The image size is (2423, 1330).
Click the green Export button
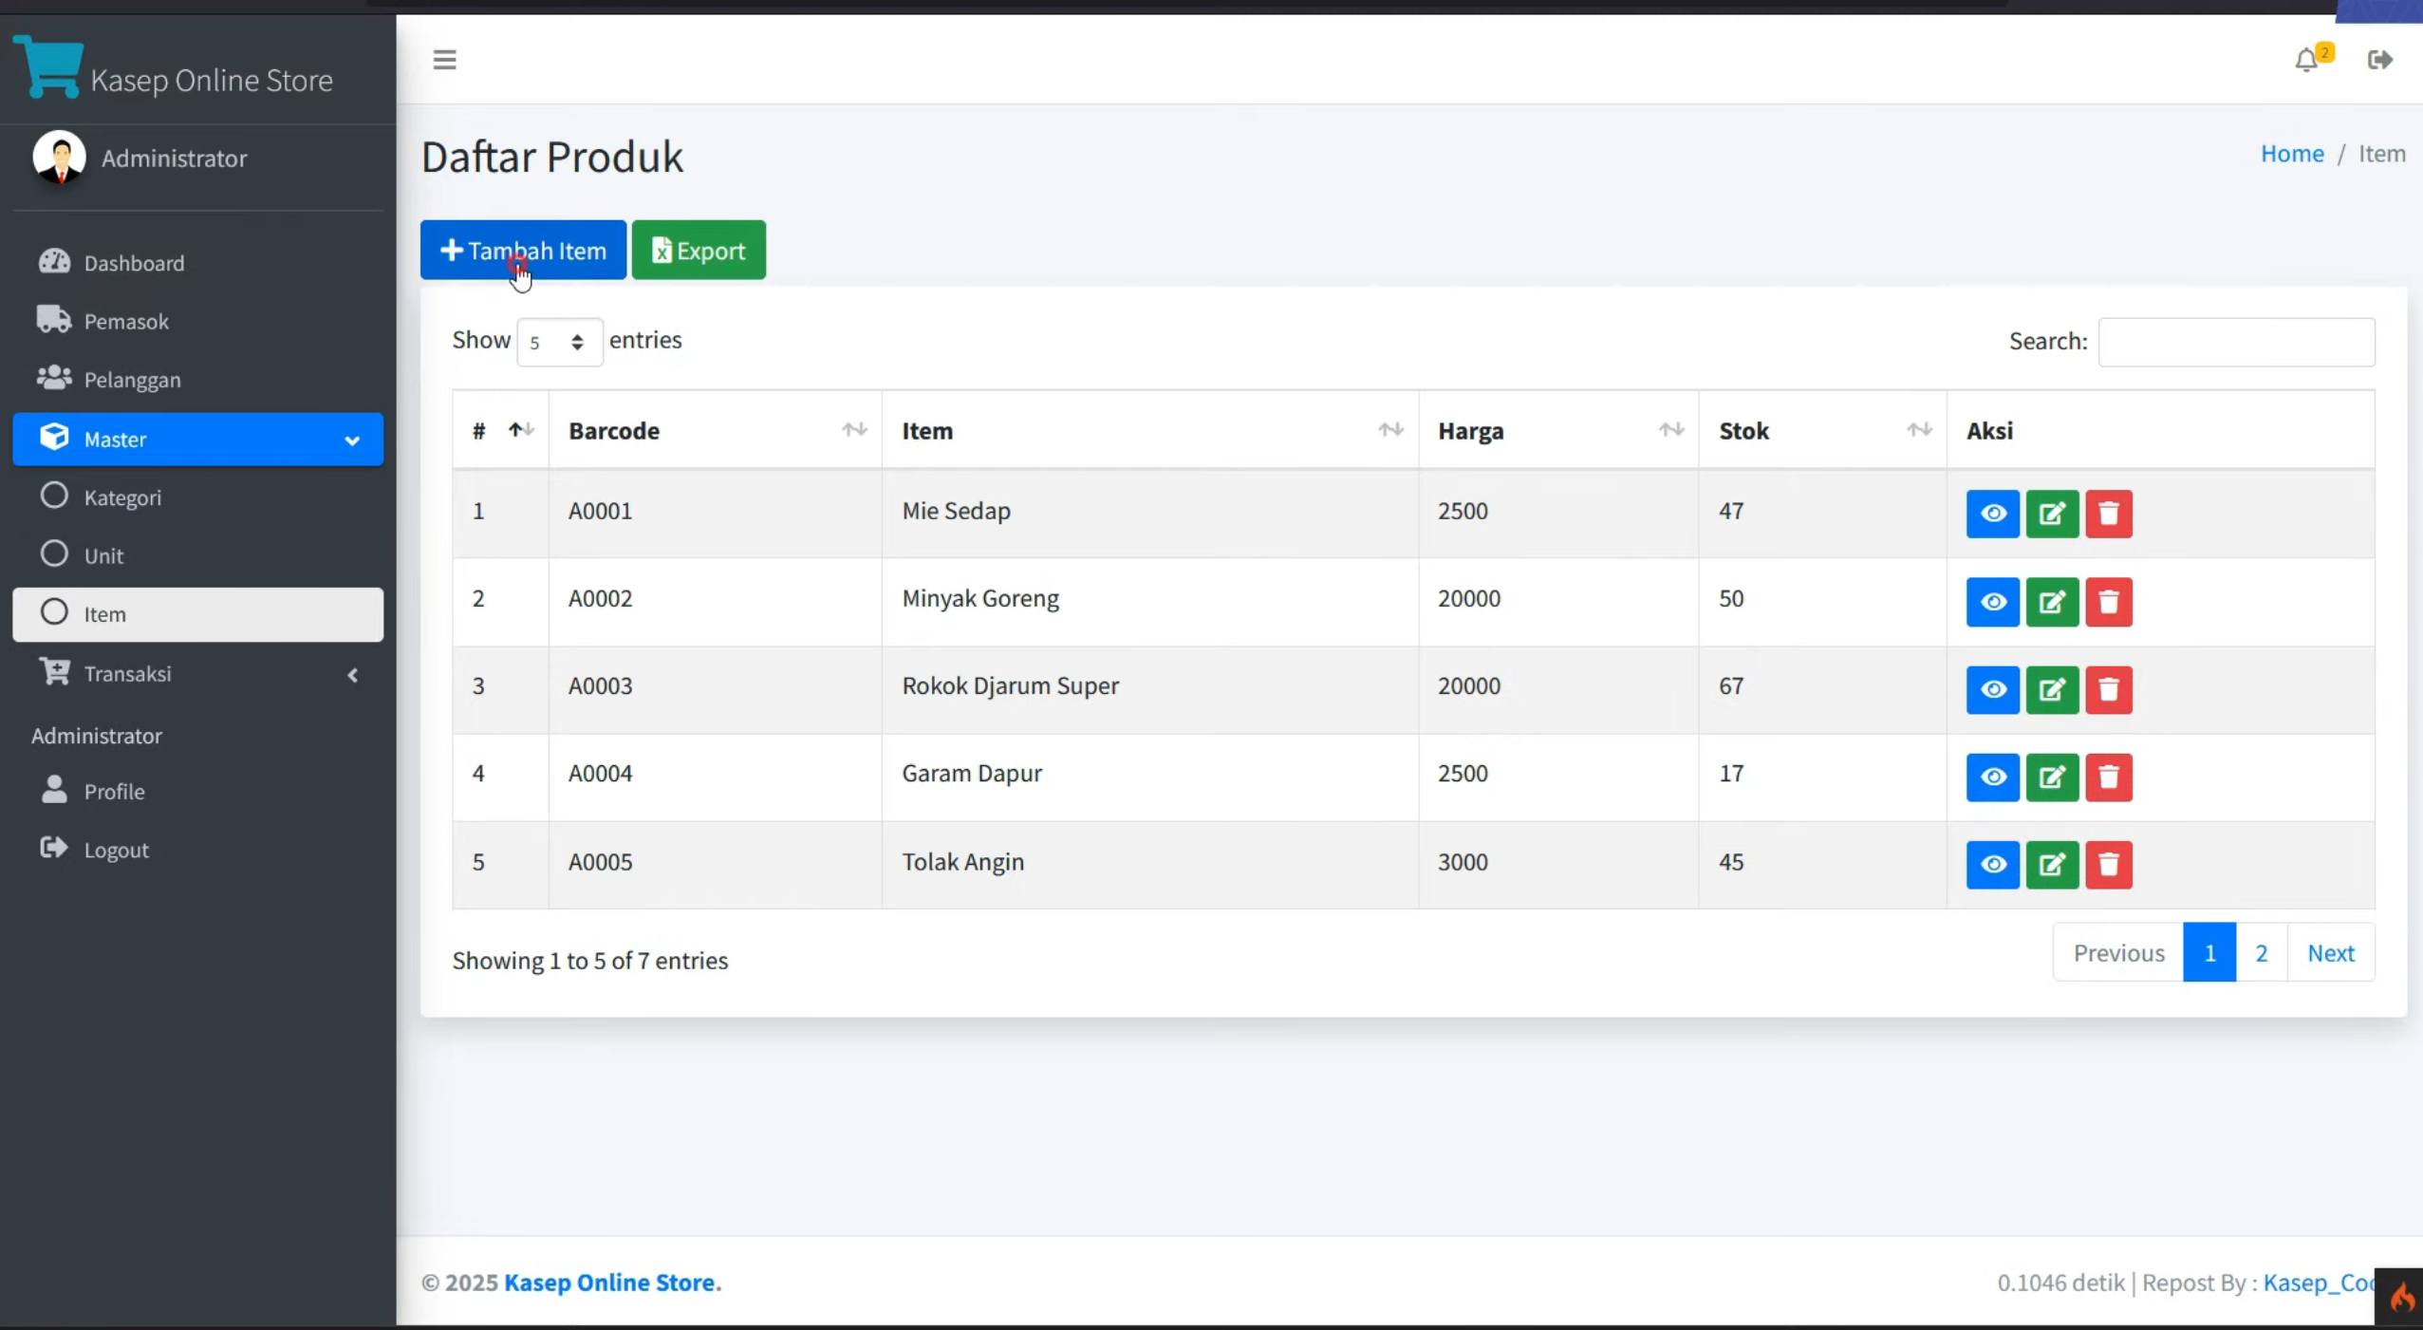click(699, 250)
